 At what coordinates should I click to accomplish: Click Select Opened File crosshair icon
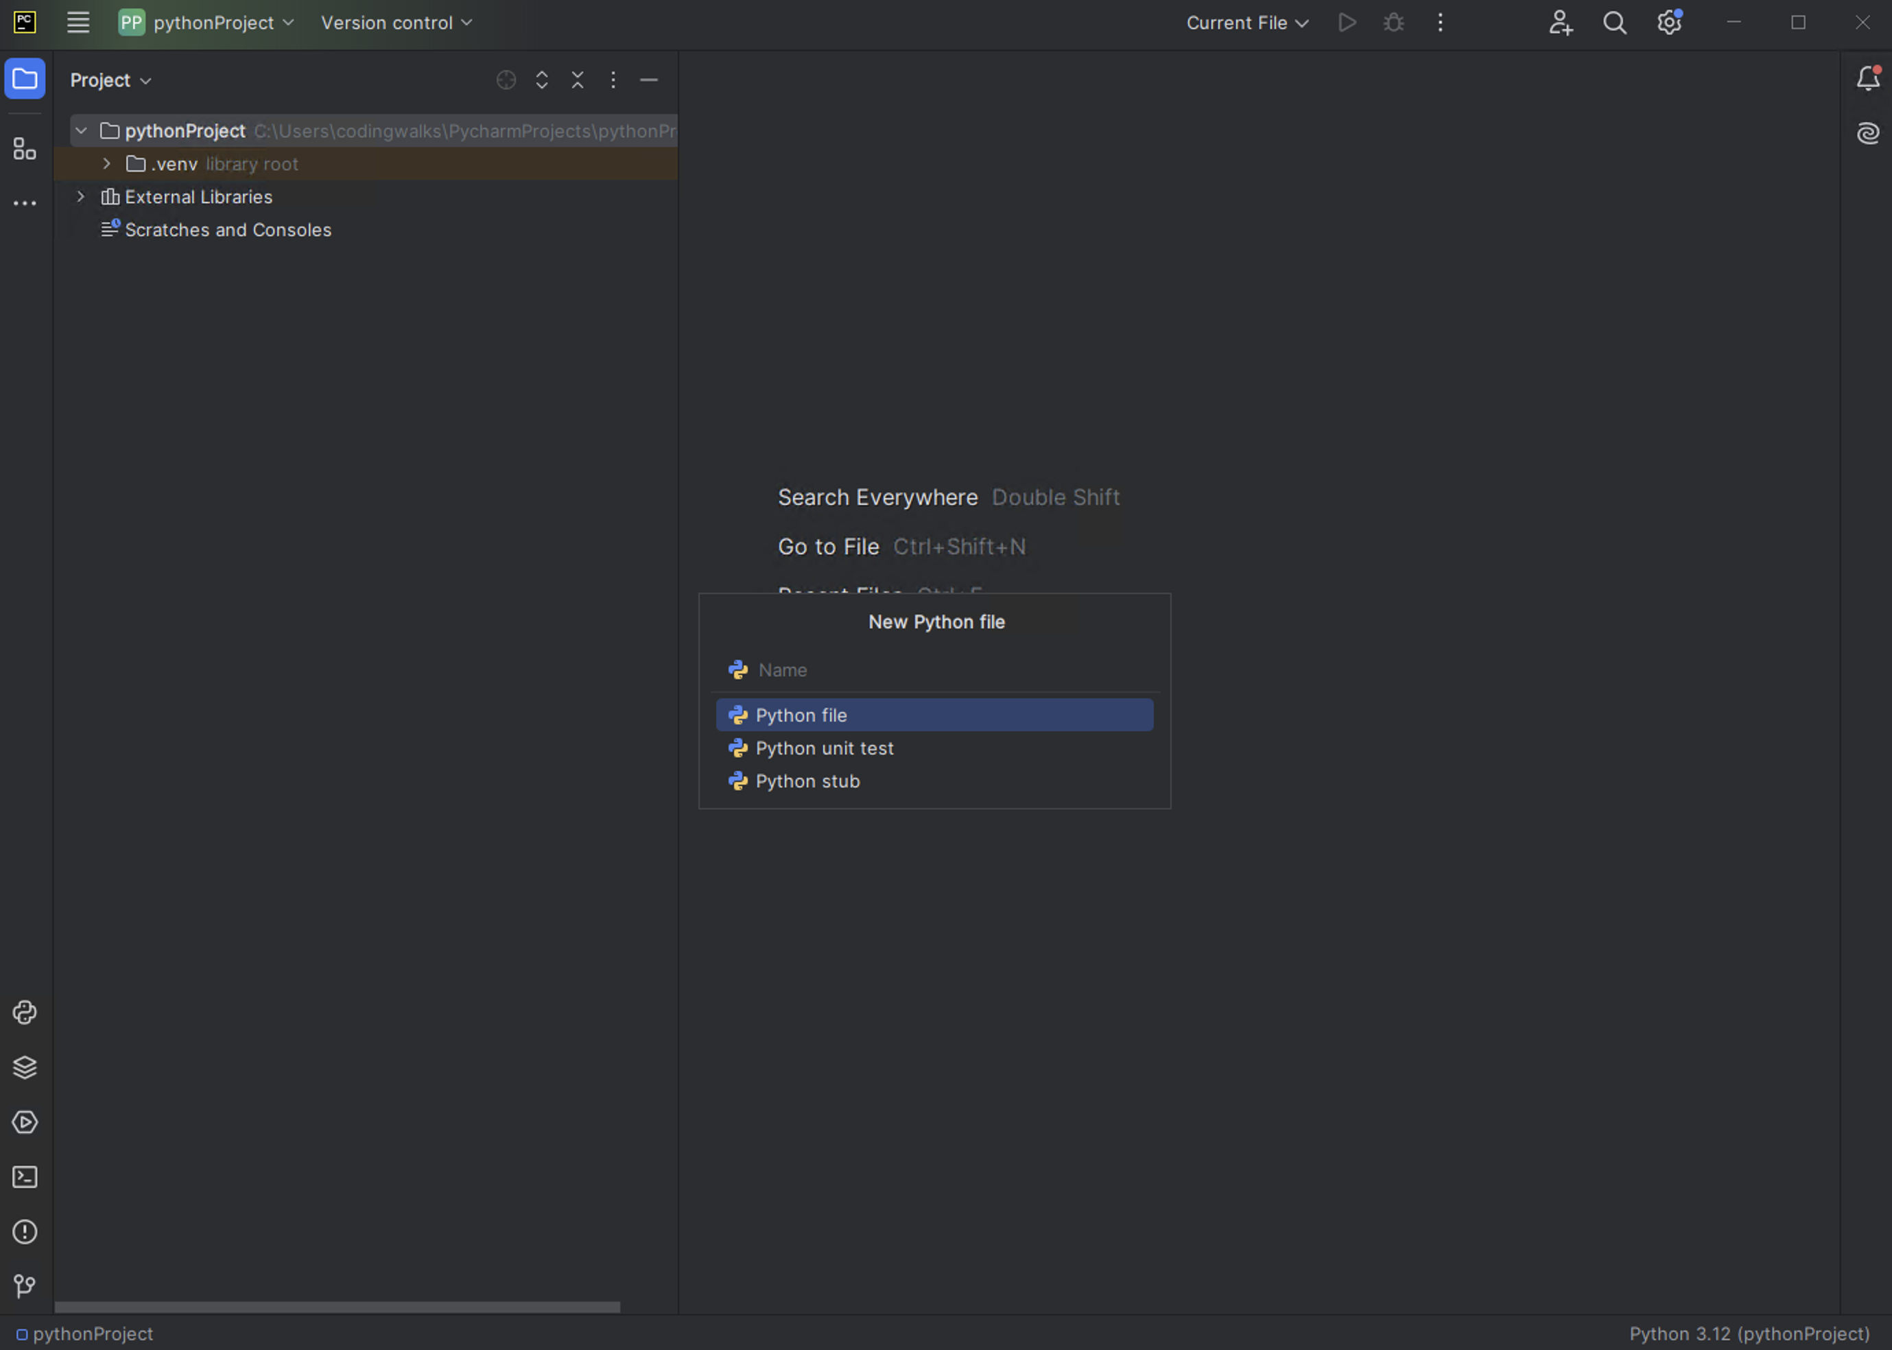coord(506,80)
